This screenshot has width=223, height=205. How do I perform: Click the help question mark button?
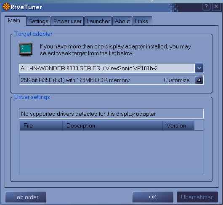[206, 7]
